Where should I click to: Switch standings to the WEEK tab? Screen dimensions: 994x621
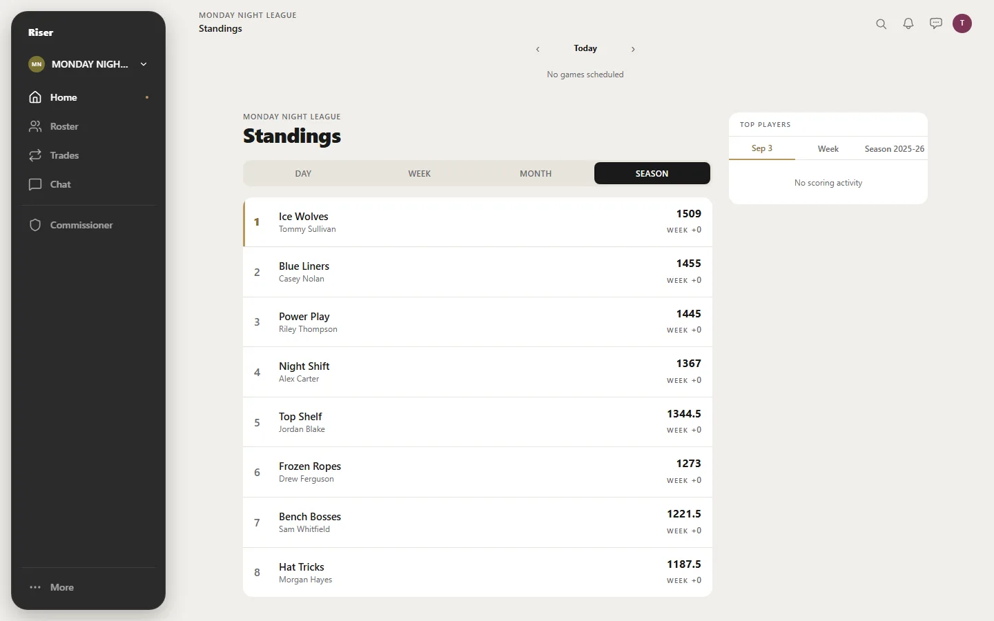tap(419, 173)
